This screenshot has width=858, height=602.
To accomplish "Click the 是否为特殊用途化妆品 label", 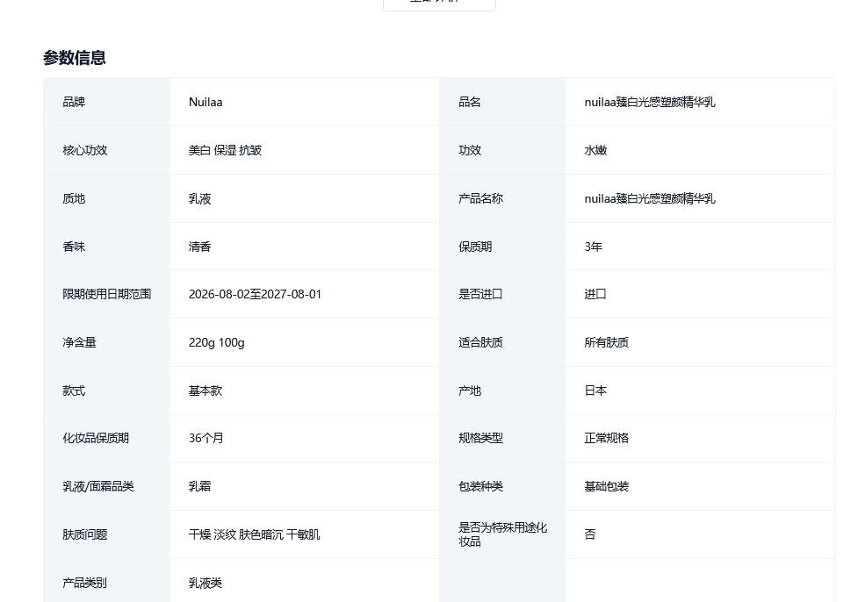I will 502,534.
